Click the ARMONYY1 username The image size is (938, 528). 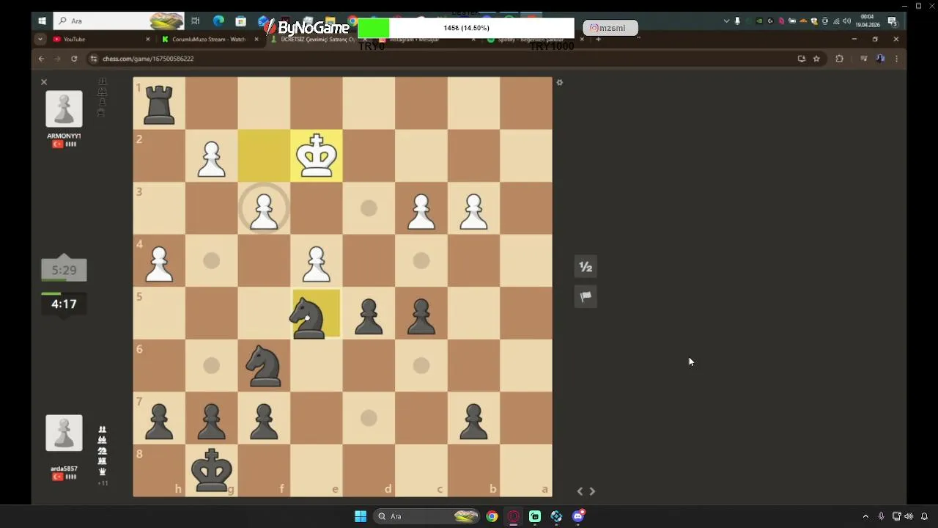point(64,136)
